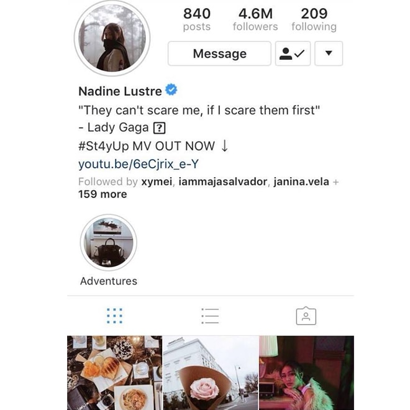Open the pink rose bouquet post
This screenshot has height=410, width=410.
click(211, 373)
